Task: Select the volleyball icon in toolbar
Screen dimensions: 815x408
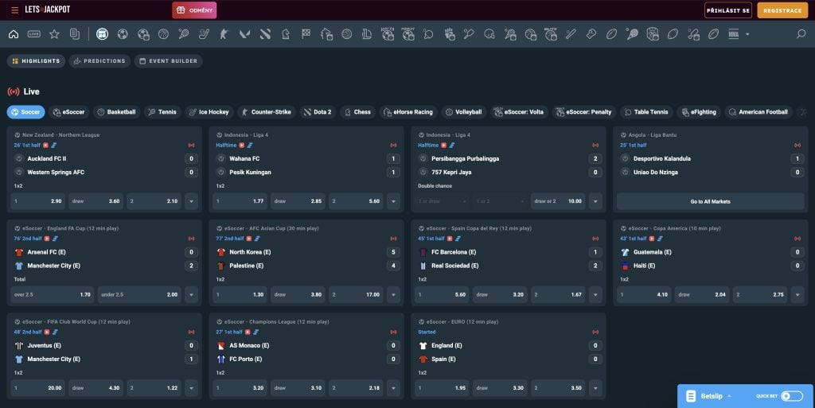Action: pyautogui.click(x=347, y=34)
